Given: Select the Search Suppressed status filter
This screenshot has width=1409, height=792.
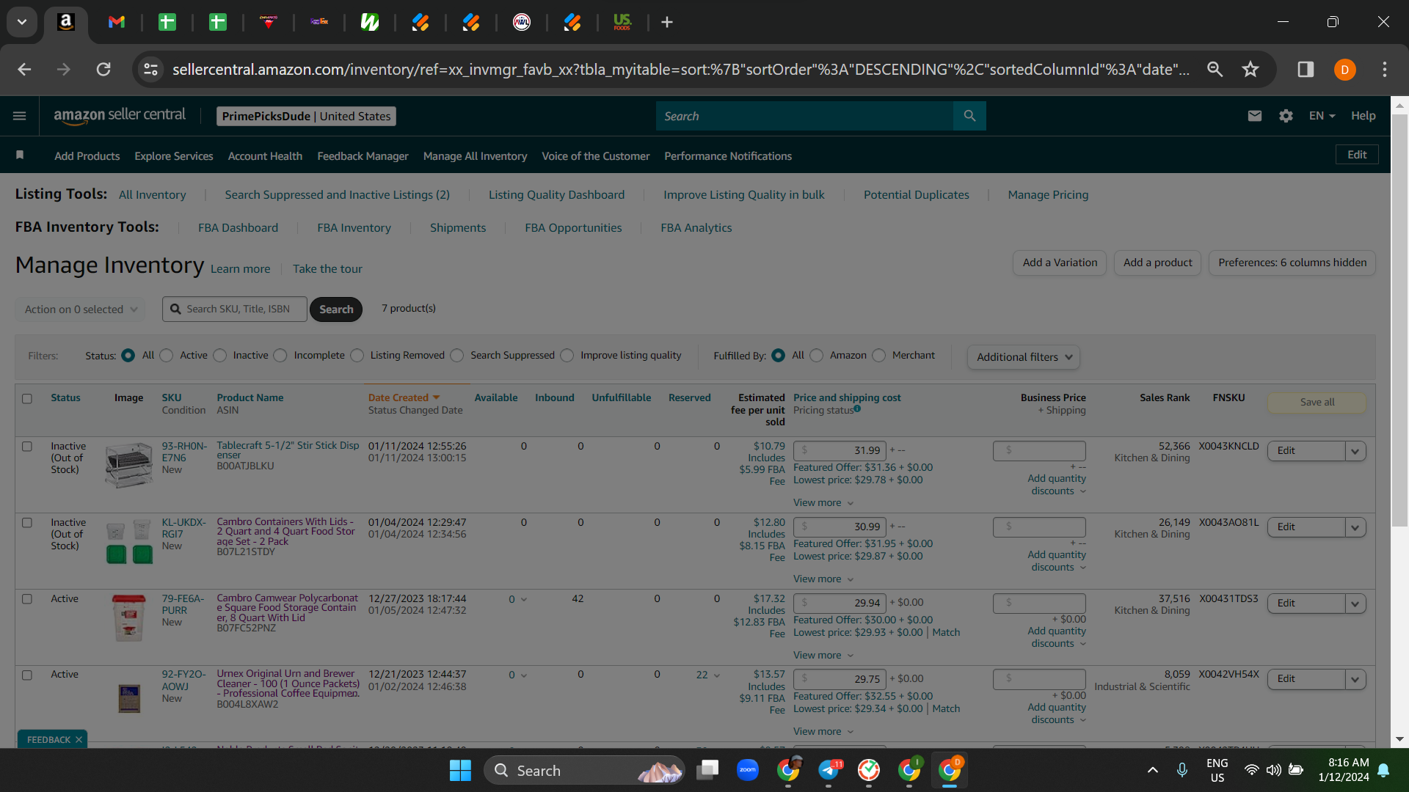Looking at the screenshot, I should 457,356.
